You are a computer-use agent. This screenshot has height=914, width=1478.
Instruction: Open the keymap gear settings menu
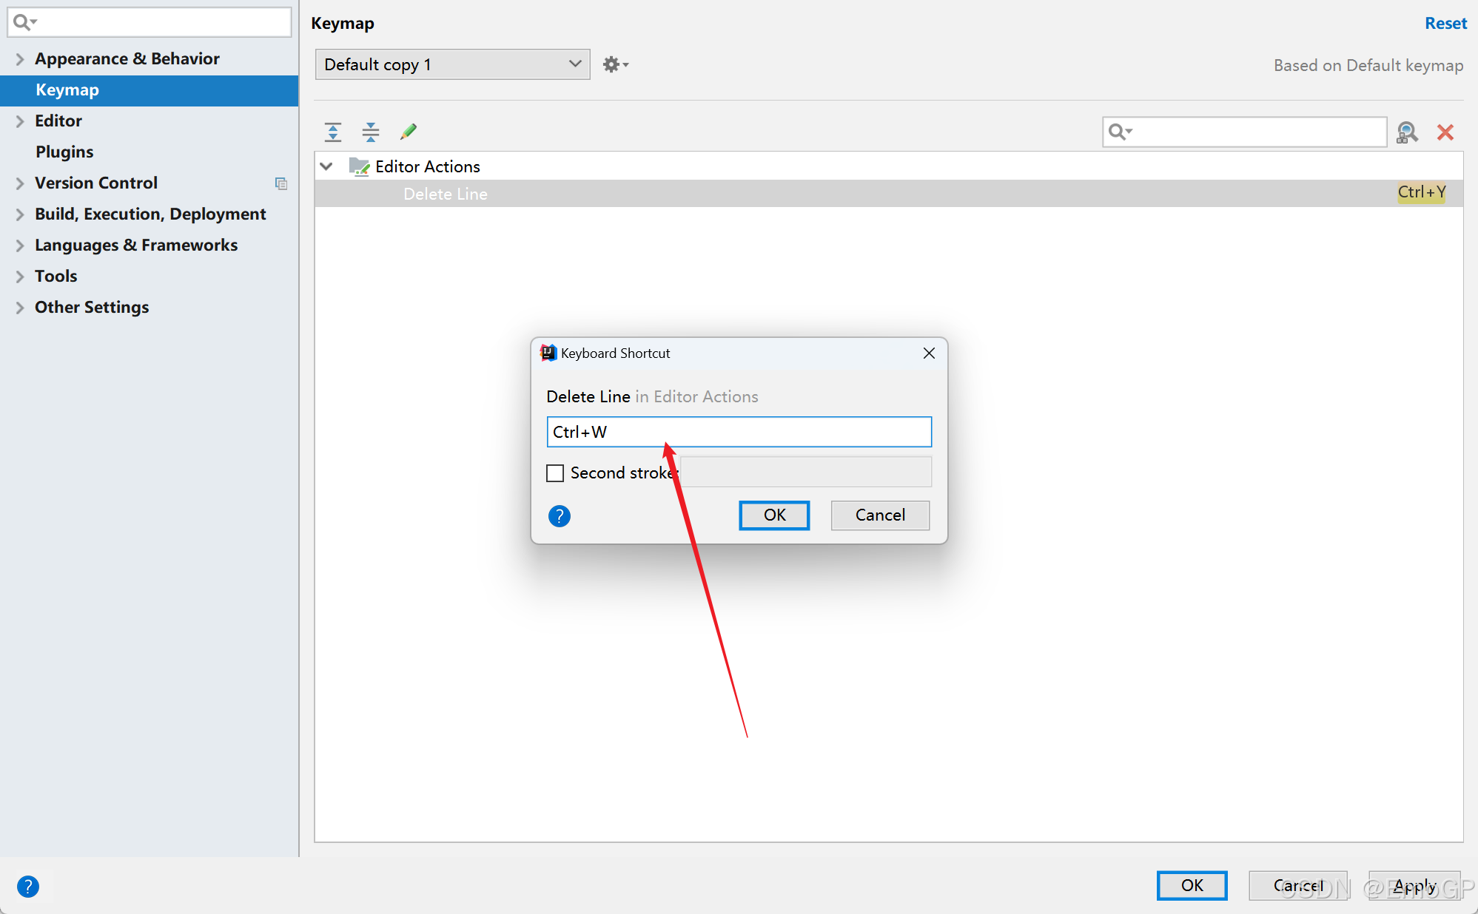click(x=614, y=65)
